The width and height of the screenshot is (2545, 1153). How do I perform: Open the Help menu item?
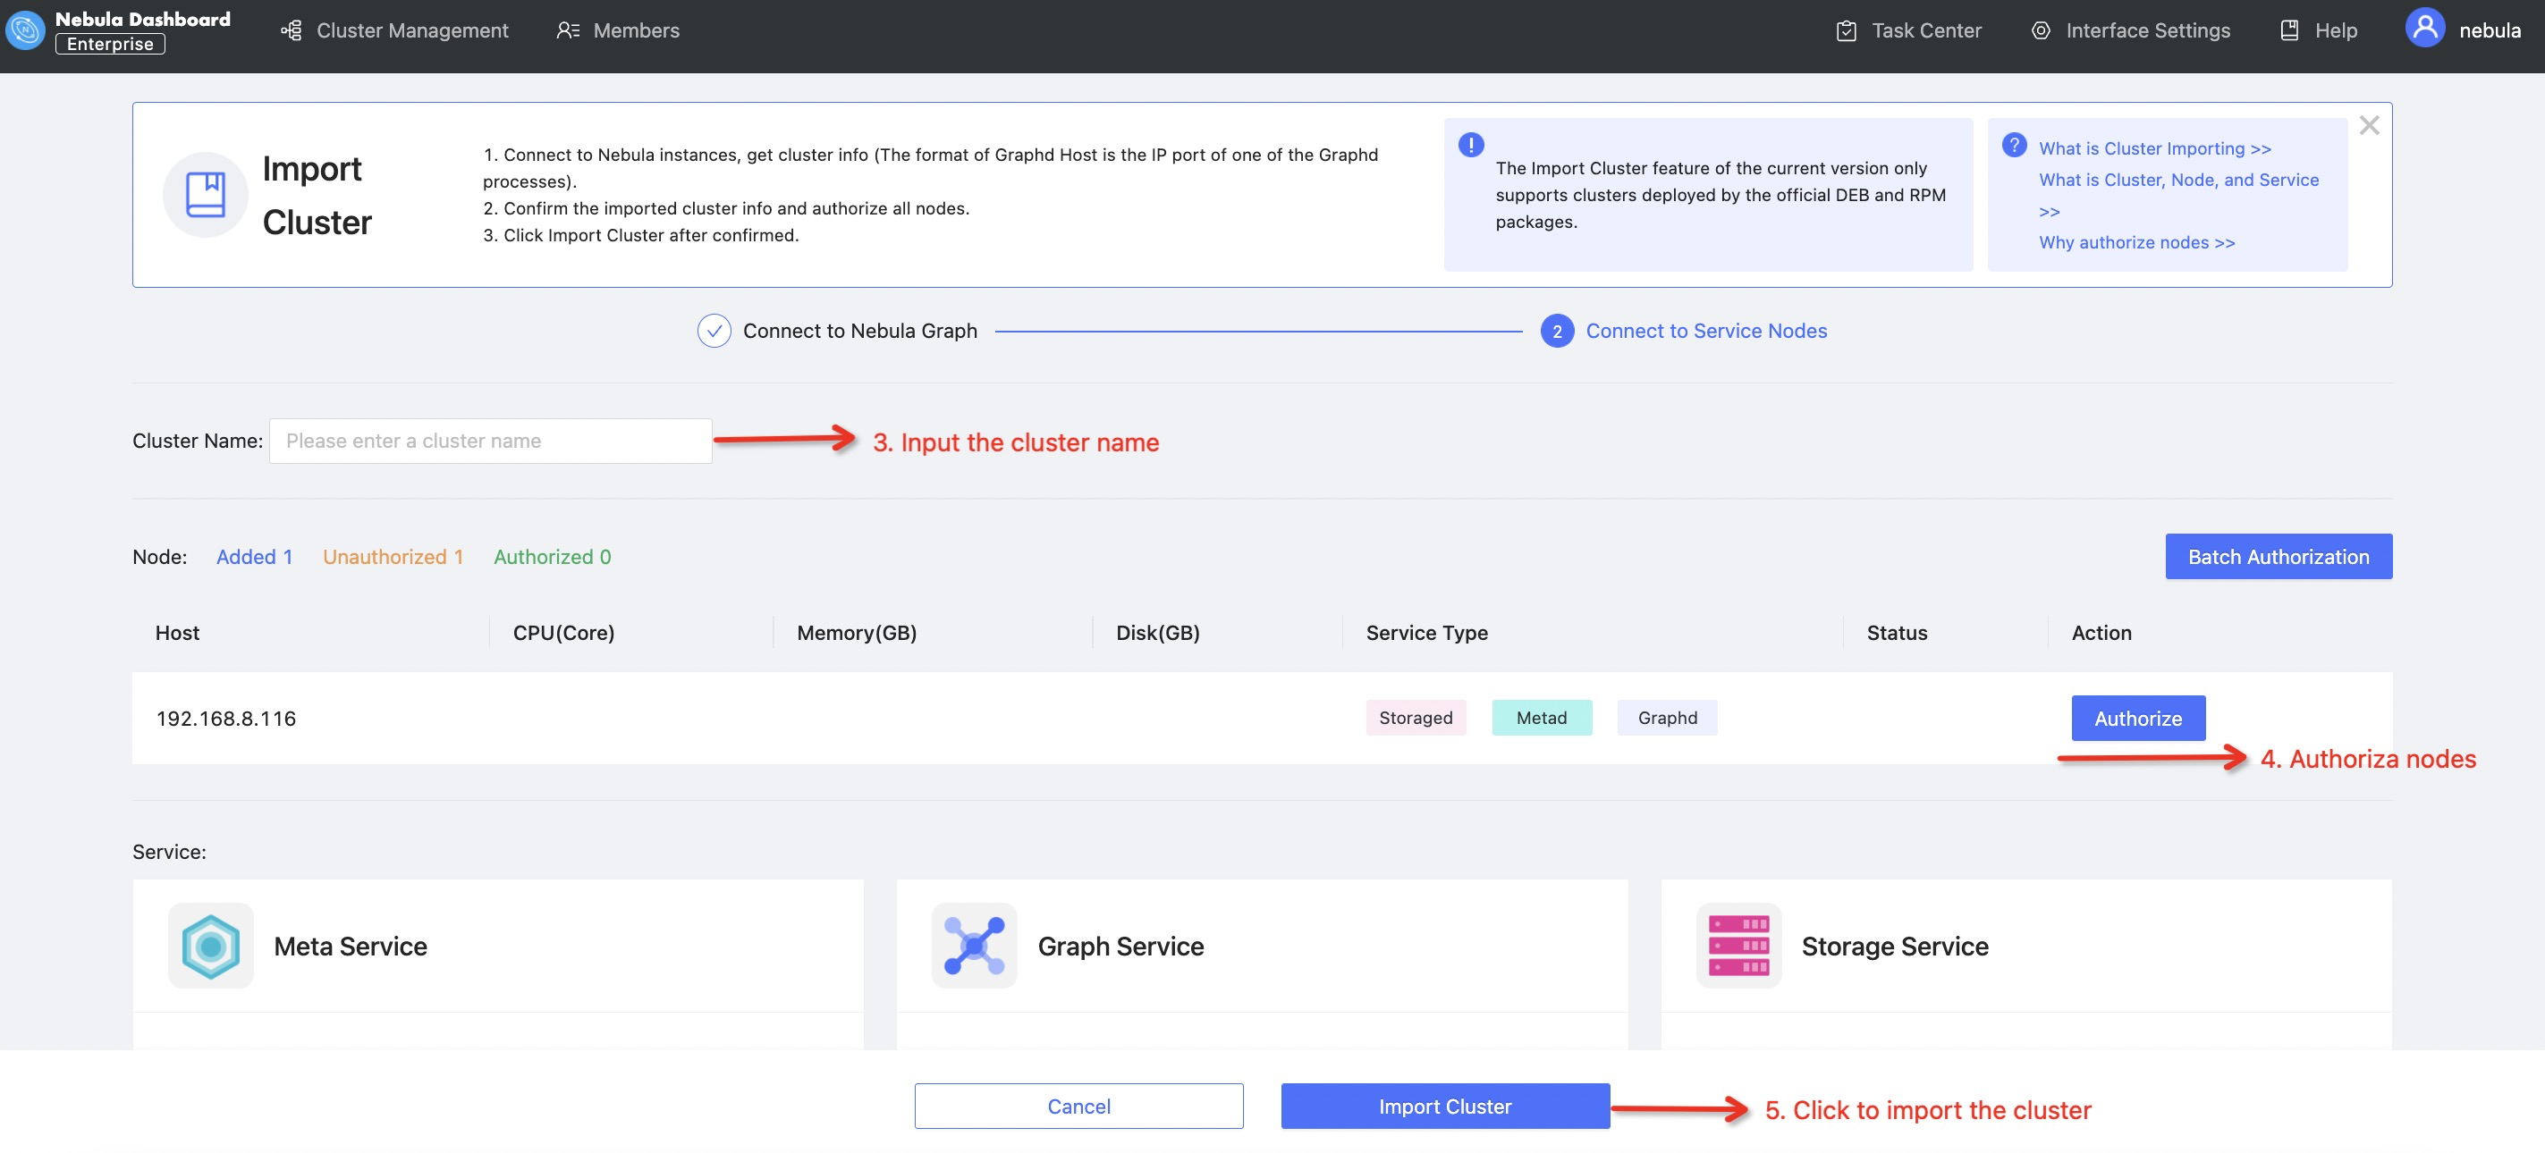[x=2319, y=30]
